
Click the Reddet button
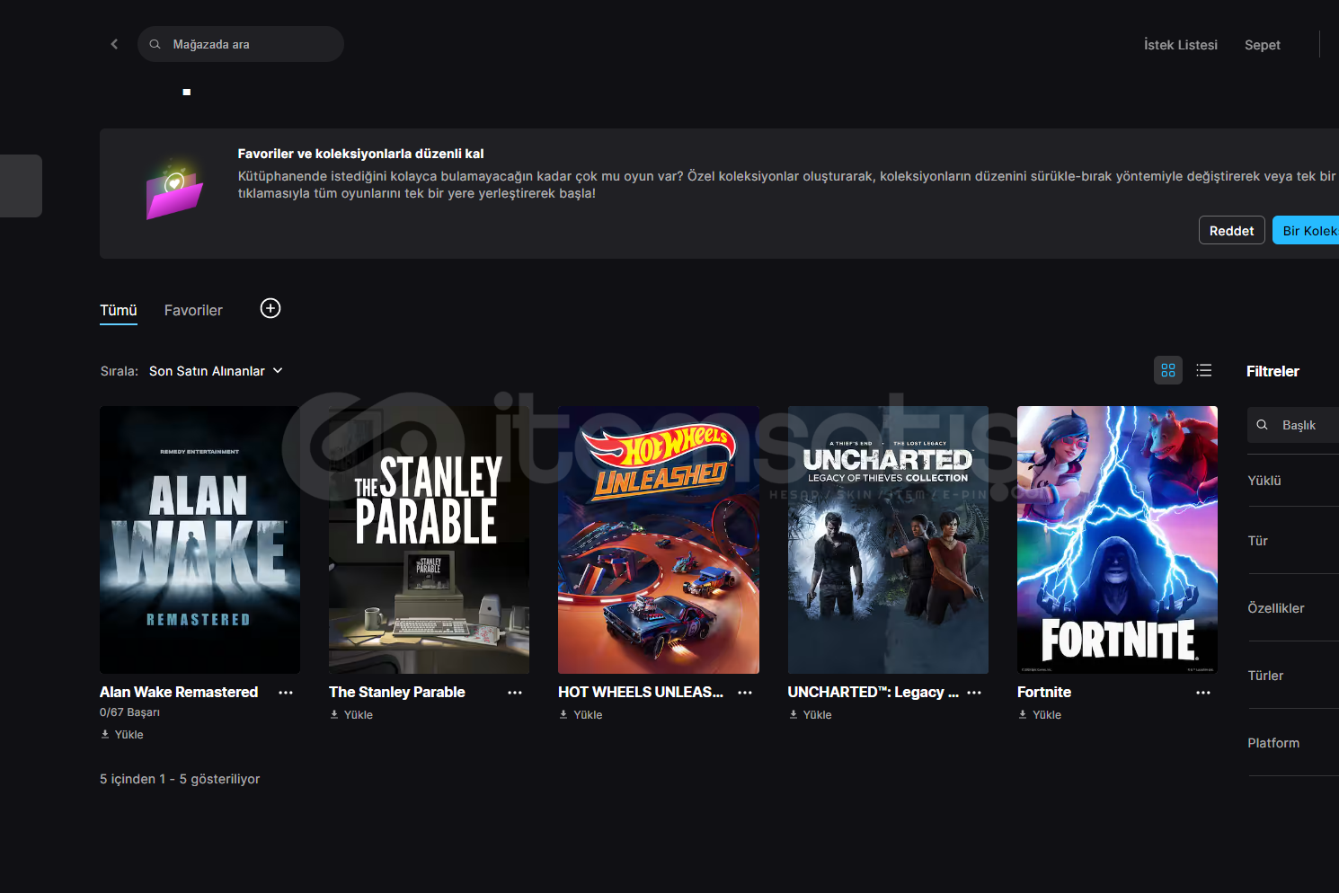(x=1231, y=231)
